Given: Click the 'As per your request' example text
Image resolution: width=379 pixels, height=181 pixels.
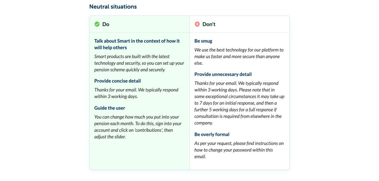Looking at the screenshot, I should [239, 150].
